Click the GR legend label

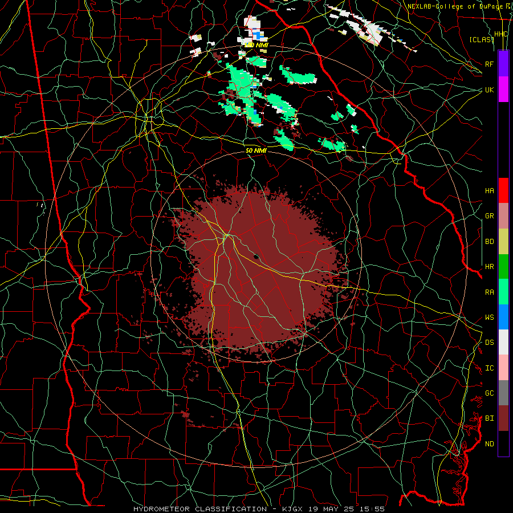(x=489, y=216)
